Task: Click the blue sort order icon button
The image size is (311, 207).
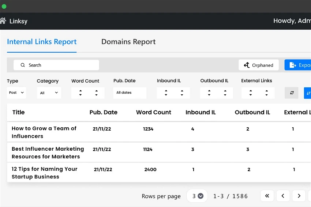Action: click(x=307, y=93)
